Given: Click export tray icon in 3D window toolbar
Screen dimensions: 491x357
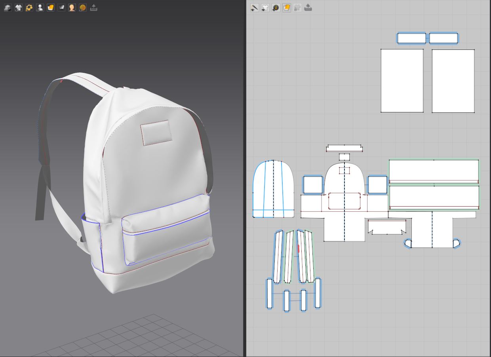Looking at the screenshot, I should tap(93, 8).
